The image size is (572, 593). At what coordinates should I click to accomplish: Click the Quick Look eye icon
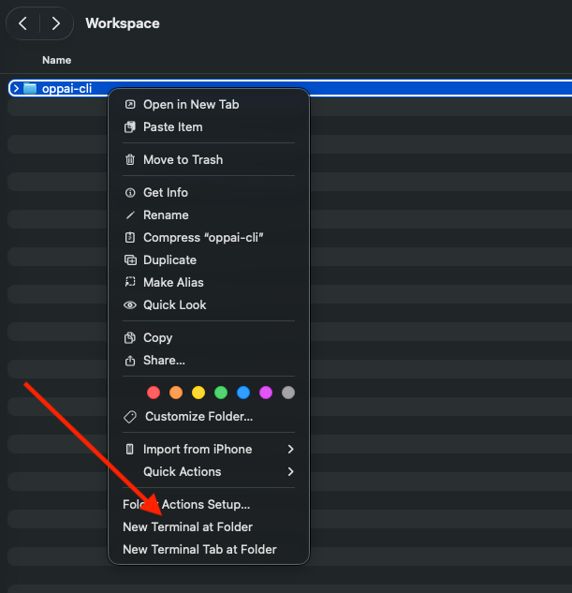tap(130, 304)
